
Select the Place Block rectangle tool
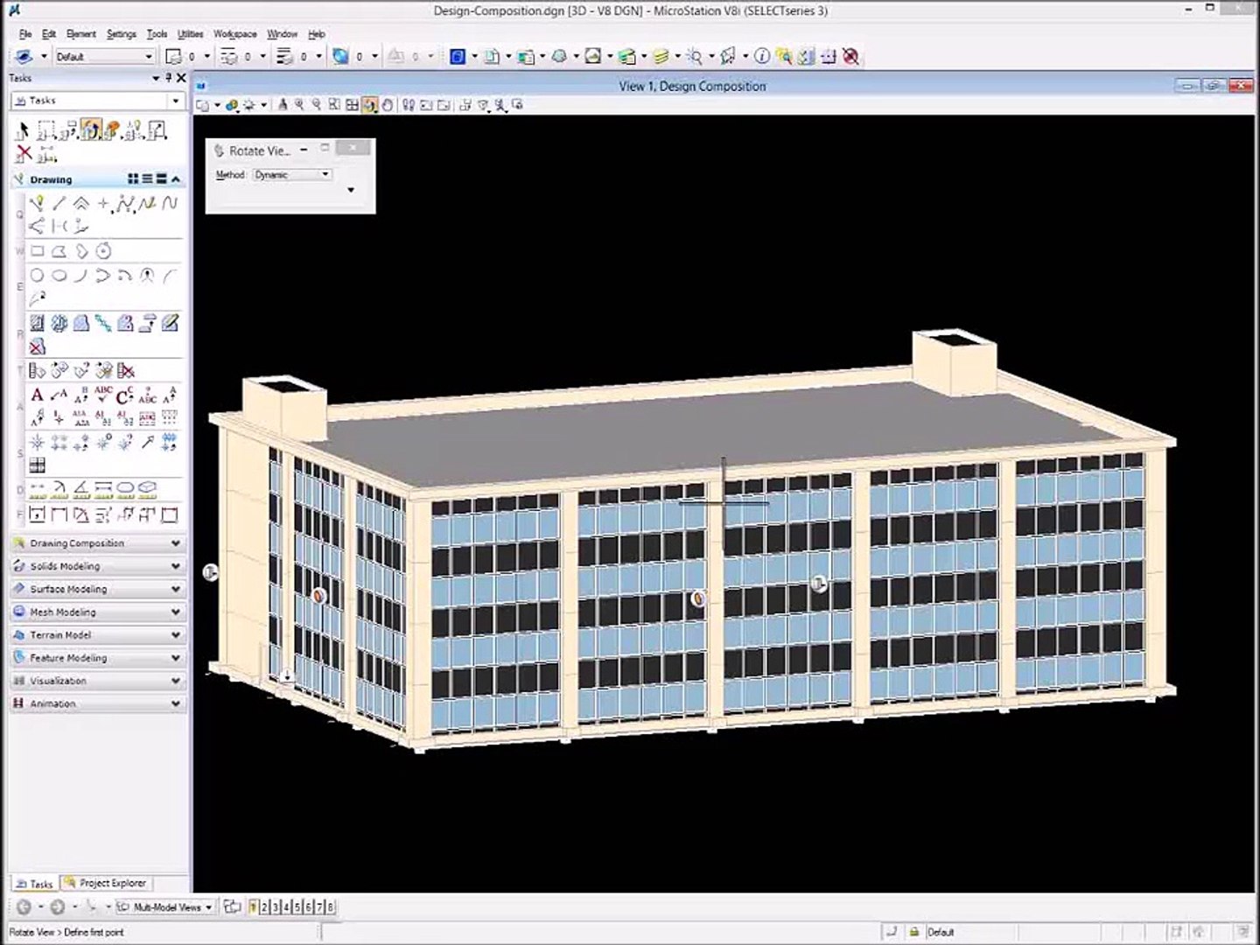click(x=37, y=252)
